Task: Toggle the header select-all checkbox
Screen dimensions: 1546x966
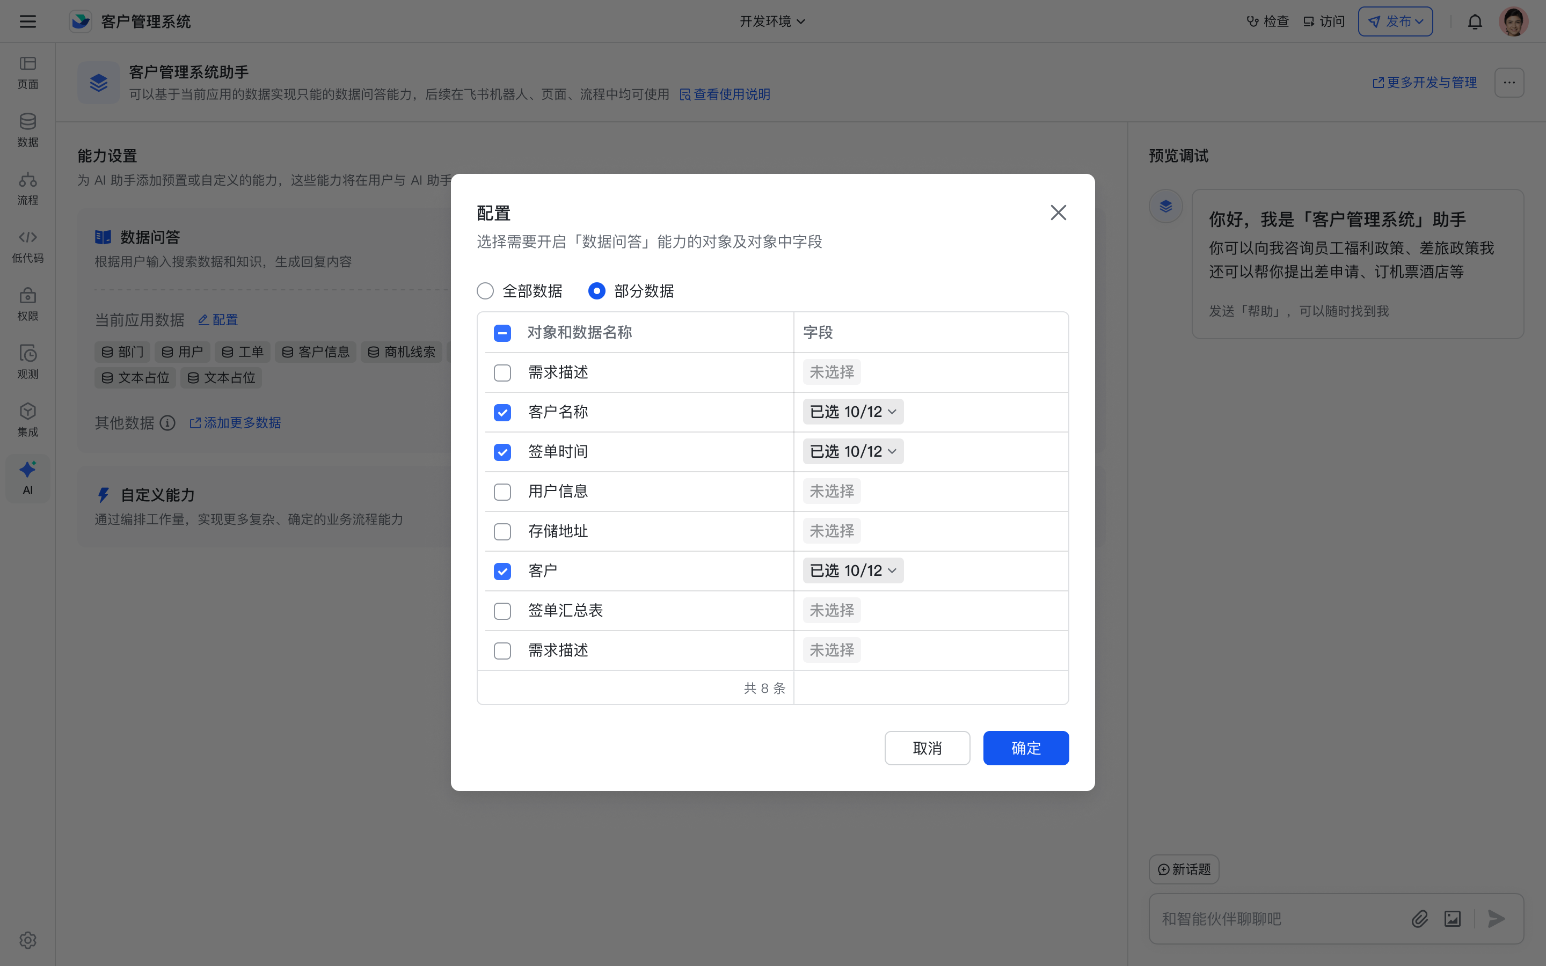Action: point(502,333)
